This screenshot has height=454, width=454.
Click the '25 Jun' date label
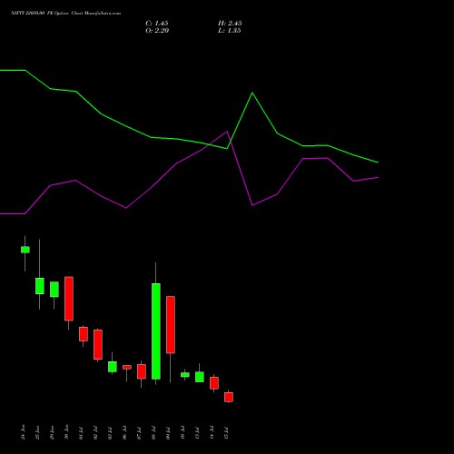[38, 432]
